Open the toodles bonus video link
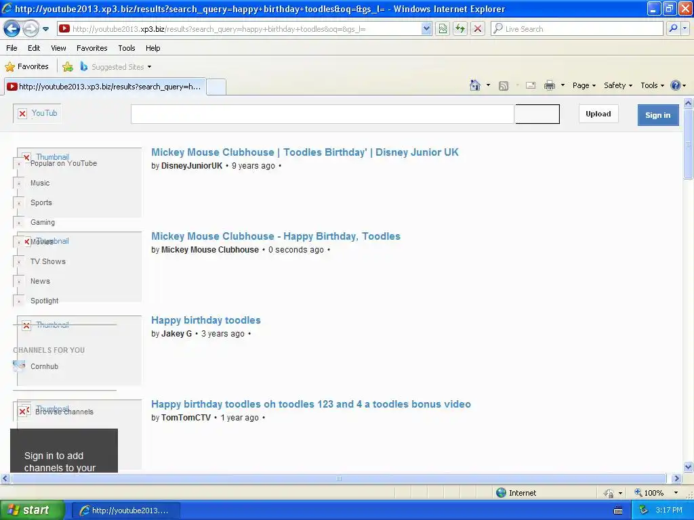Screen dimensions: 694x520 pos(310,404)
